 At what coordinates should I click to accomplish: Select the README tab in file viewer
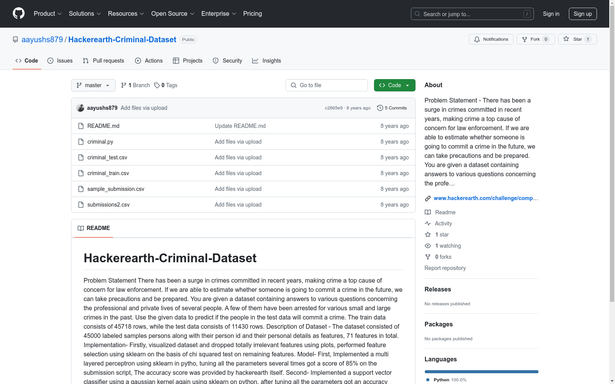click(94, 228)
